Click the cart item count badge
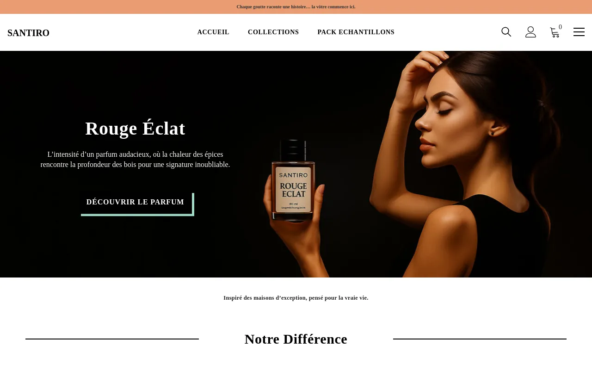Viewport: 592px width, 370px height. [560, 27]
